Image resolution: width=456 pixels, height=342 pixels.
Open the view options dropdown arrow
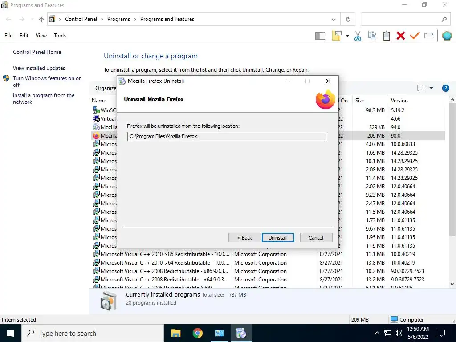431,88
